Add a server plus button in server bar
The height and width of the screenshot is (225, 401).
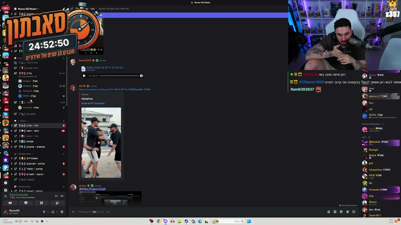pyautogui.click(x=5, y=183)
